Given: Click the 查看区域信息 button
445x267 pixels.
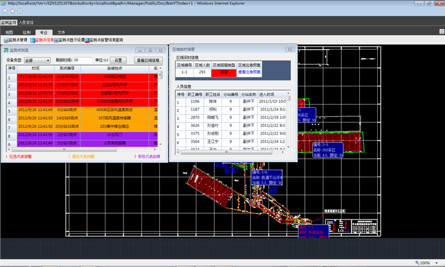Looking at the screenshot, I should 148,60.
